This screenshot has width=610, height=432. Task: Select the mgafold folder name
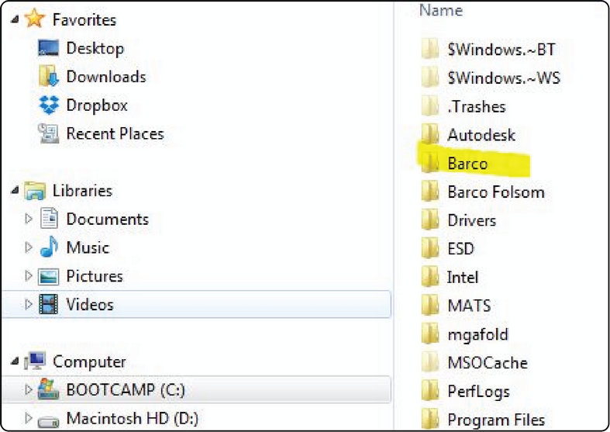click(478, 335)
